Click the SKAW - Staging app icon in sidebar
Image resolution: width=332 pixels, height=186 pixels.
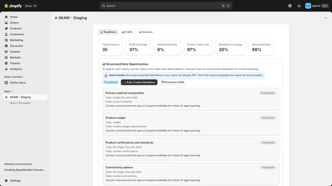[6, 97]
